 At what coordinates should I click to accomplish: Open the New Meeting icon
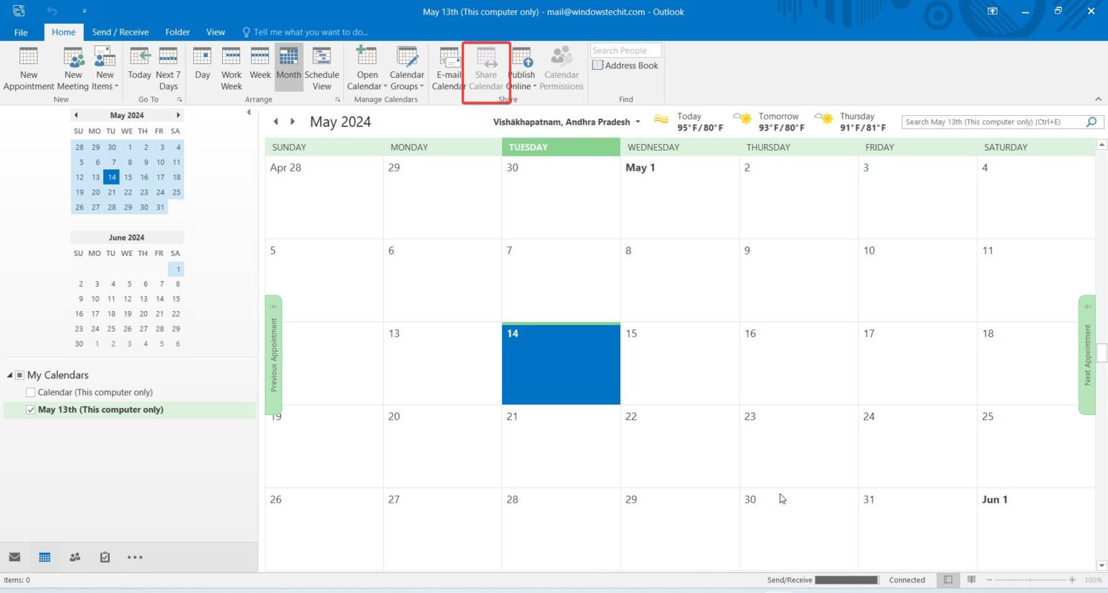tap(73, 67)
